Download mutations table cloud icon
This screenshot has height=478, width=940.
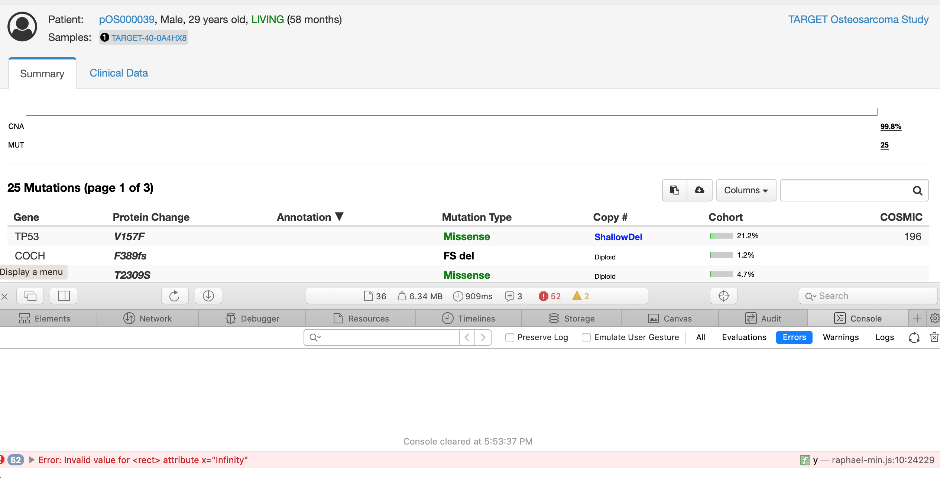700,190
